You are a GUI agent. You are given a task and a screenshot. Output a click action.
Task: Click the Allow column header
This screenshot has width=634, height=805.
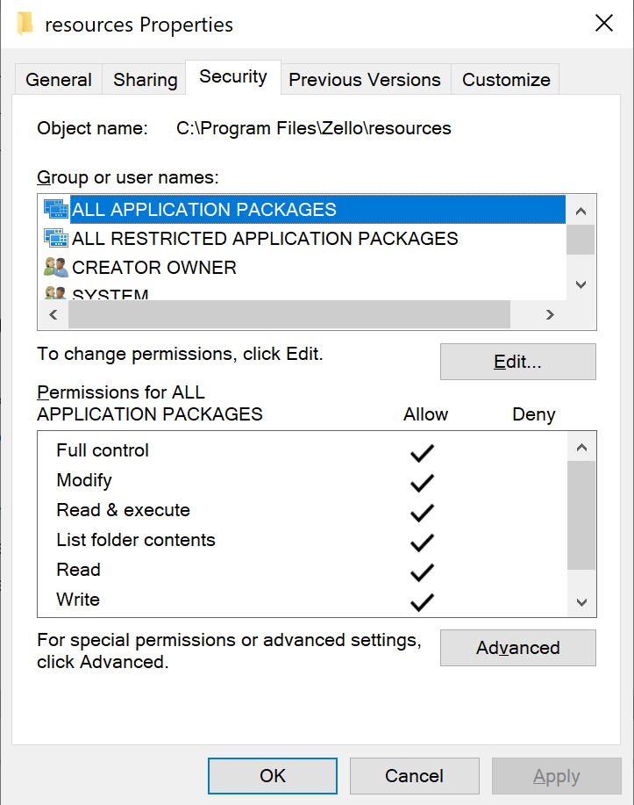click(425, 414)
